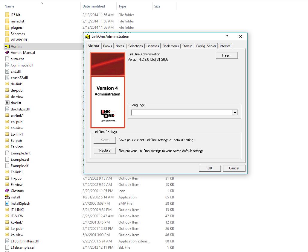This screenshot has height=252, width=308.
Task: Select the de-view file name
Action: [17, 96]
